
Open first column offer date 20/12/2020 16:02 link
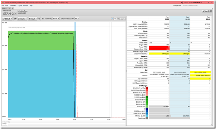[x=159, y=72]
